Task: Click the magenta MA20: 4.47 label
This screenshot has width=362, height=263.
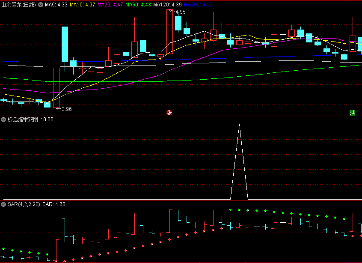Action: click(110, 5)
